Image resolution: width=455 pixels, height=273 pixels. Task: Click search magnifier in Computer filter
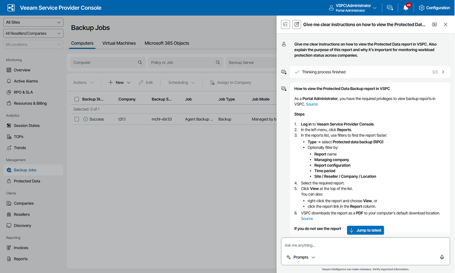(x=140, y=63)
